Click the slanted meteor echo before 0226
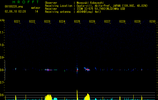The image size is (158, 100). (87, 69)
